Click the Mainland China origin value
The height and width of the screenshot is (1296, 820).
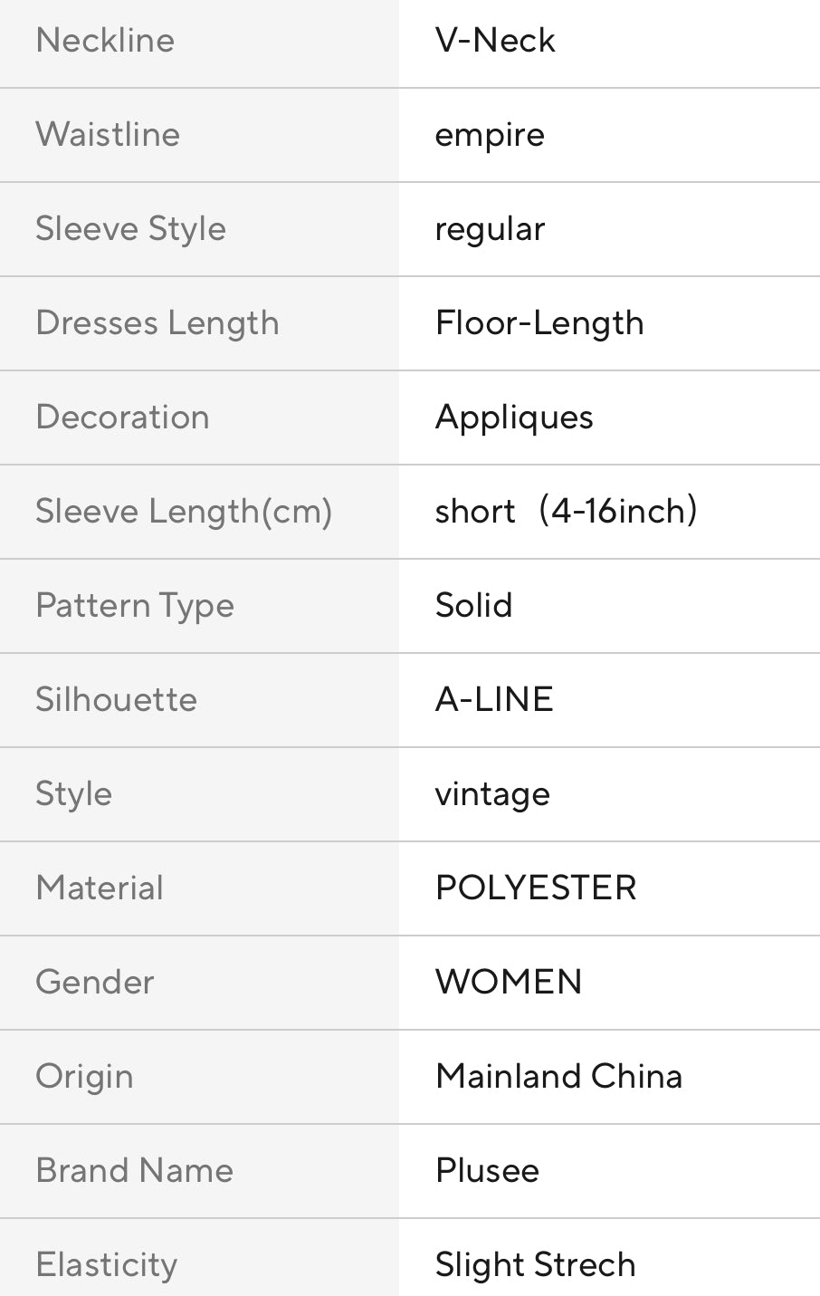pyautogui.click(x=558, y=1077)
